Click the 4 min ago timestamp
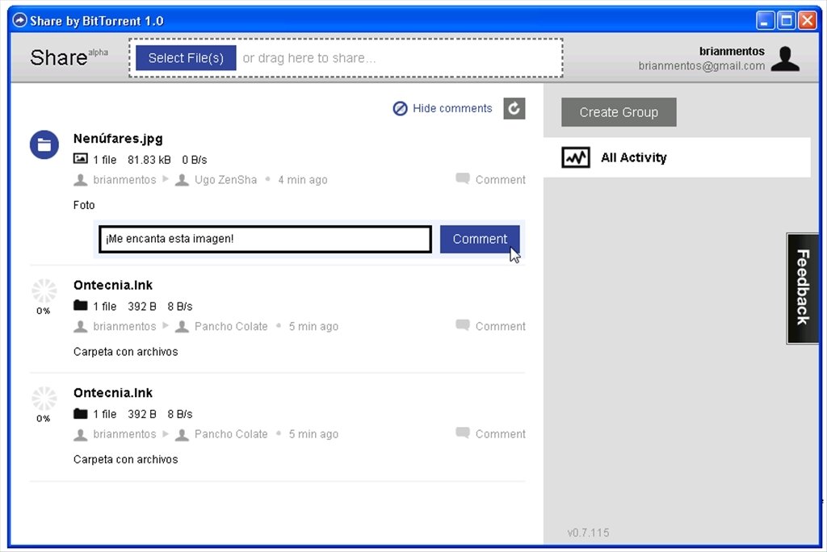827x552 pixels. (303, 180)
